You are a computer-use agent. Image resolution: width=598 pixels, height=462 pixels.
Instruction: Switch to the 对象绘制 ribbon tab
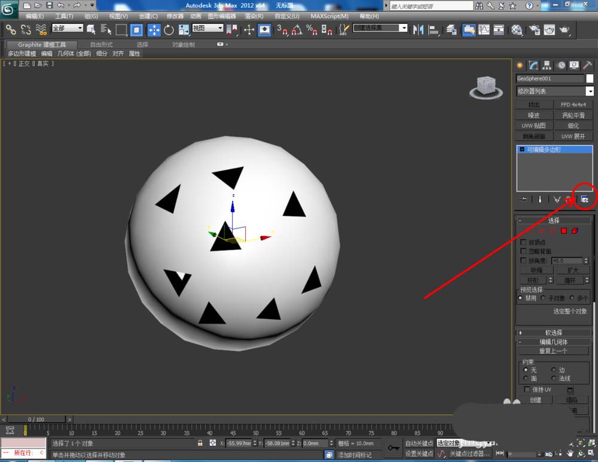183,45
